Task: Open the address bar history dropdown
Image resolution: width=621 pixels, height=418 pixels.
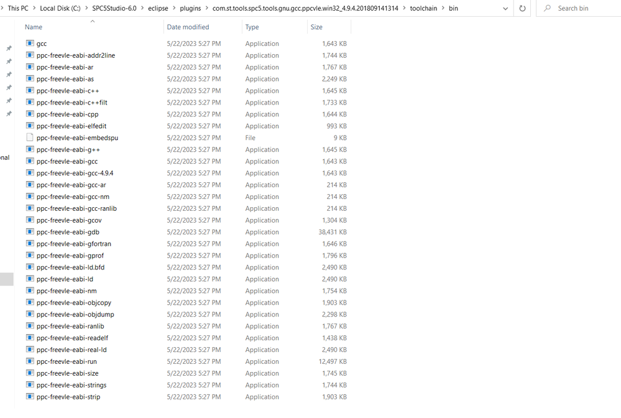Action: pos(505,8)
